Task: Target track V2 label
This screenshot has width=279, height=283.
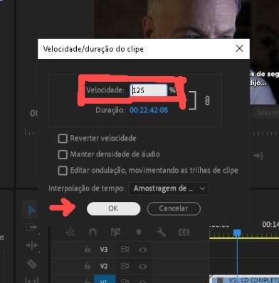Action: click(x=104, y=266)
